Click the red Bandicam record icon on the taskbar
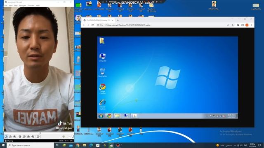 click(x=118, y=145)
